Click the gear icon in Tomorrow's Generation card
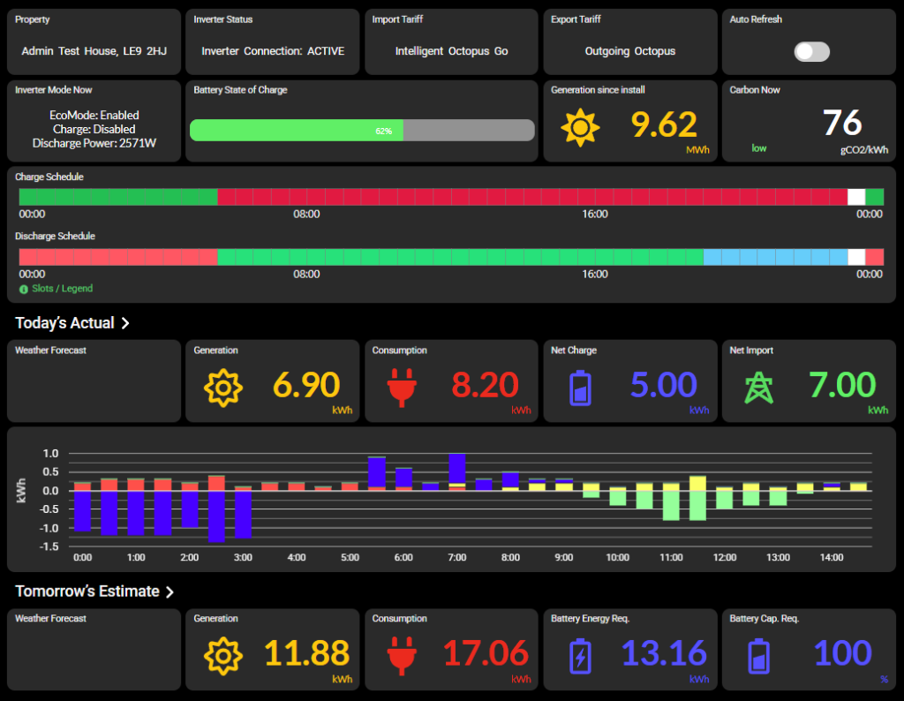The height and width of the screenshot is (701, 904). point(222,656)
